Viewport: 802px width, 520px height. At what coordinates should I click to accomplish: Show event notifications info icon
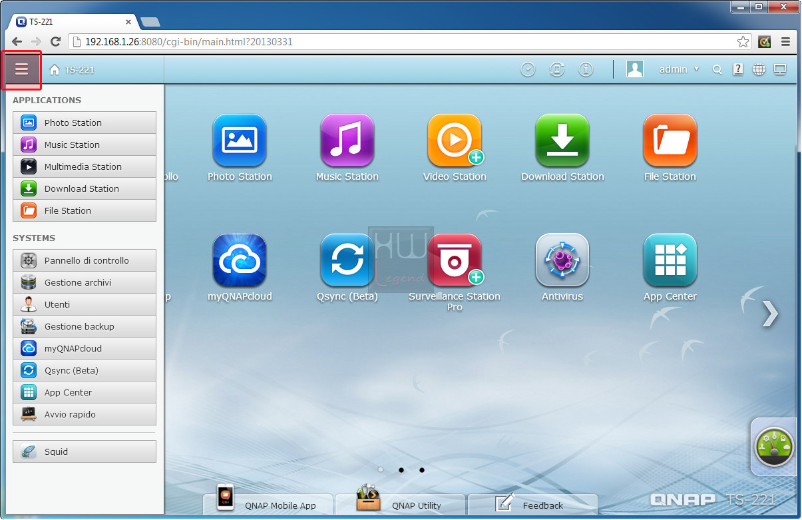pyautogui.click(x=586, y=69)
